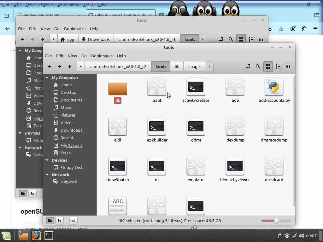The height and width of the screenshot is (242, 323).
Task: Collapse My Computer section in back window
Action: click(x=20, y=50)
